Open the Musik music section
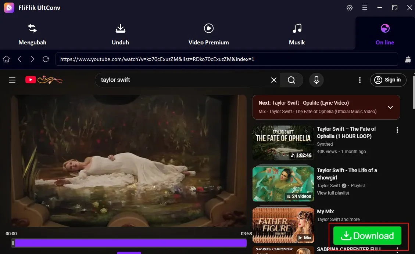 click(x=297, y=28)
